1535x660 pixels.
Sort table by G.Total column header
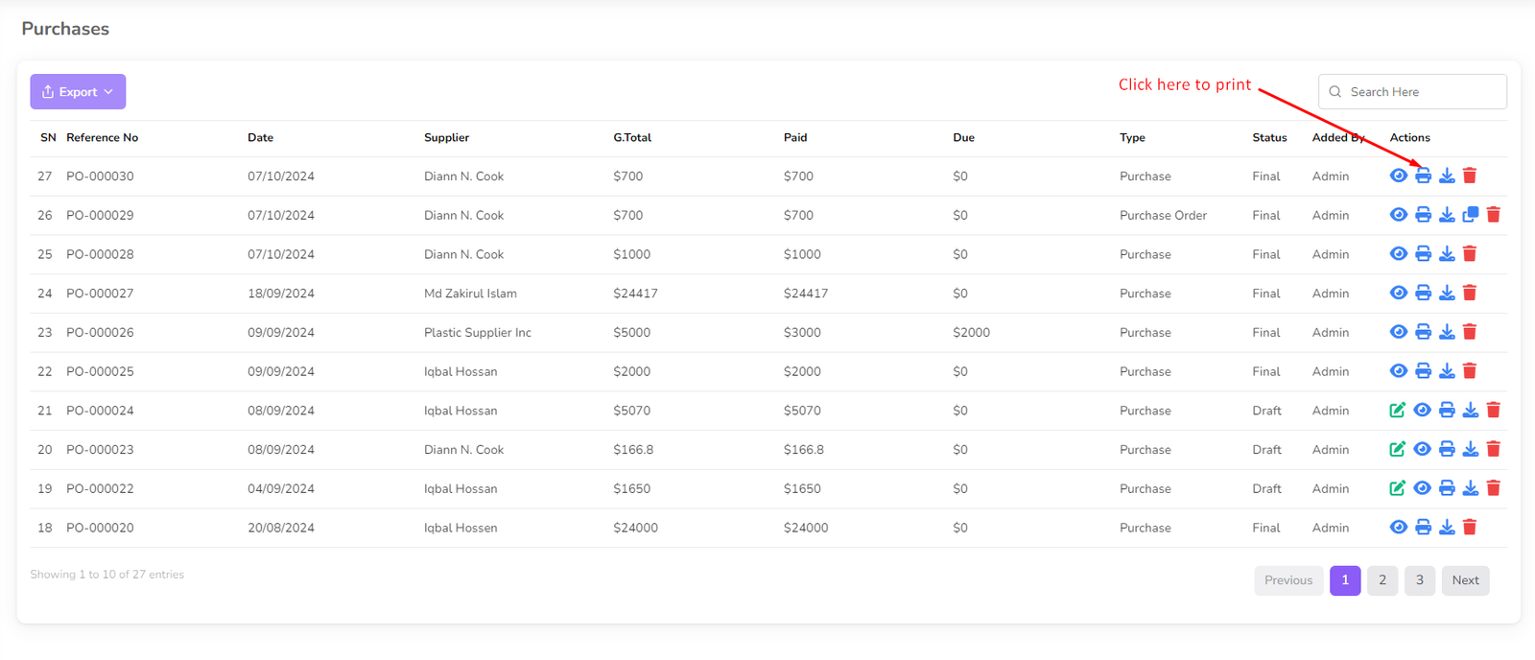[x=632, y=138]
